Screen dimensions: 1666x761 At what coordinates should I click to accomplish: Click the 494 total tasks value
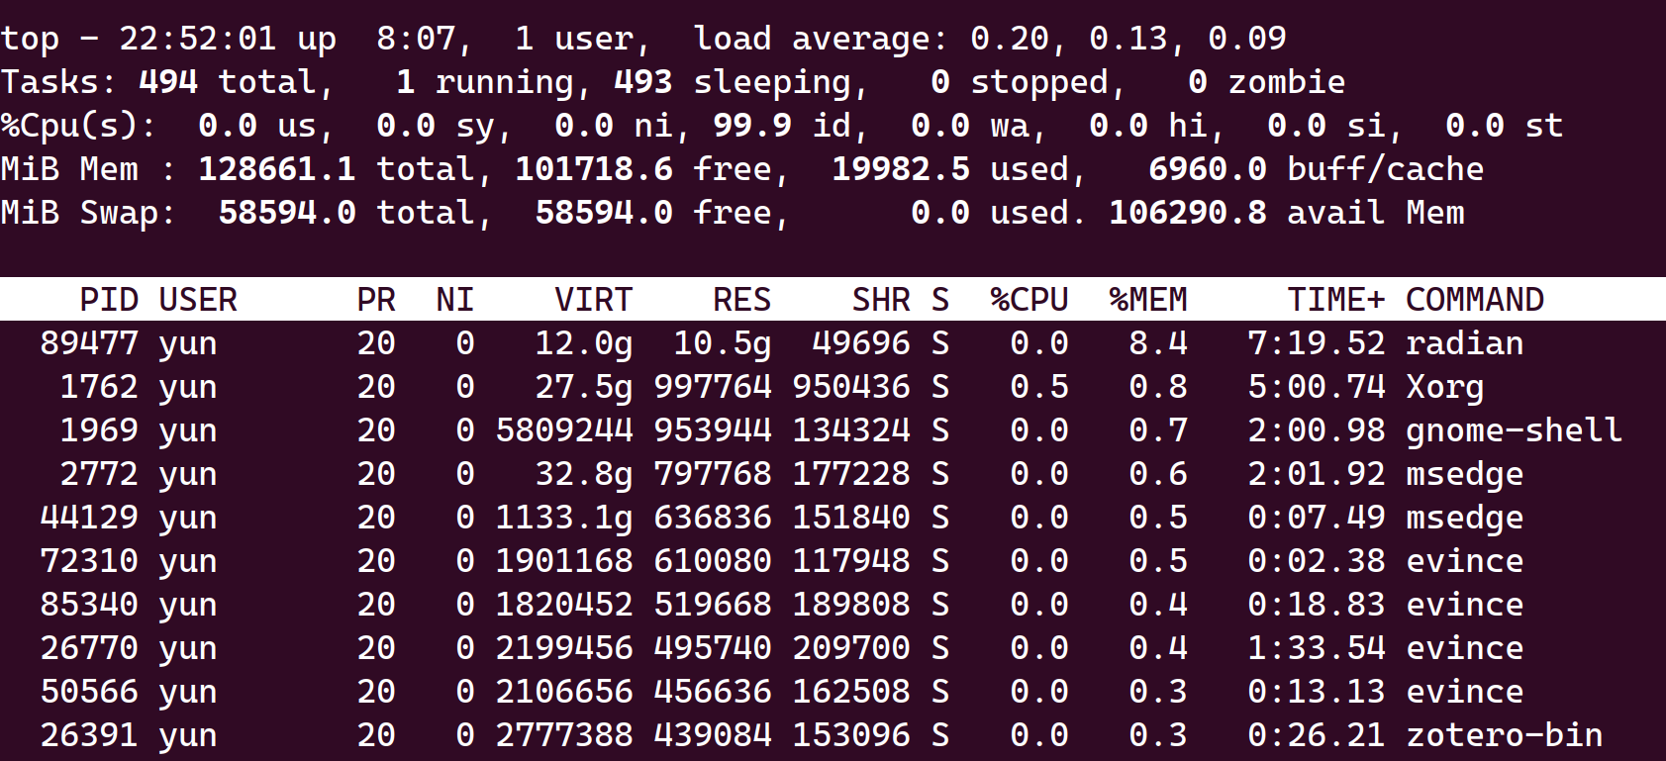pos(168,82)
